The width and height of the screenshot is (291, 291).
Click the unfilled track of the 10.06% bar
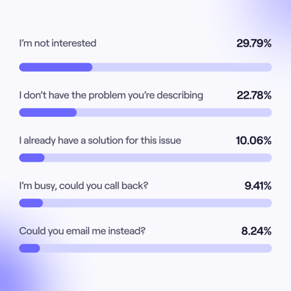[x=158, y=158]
